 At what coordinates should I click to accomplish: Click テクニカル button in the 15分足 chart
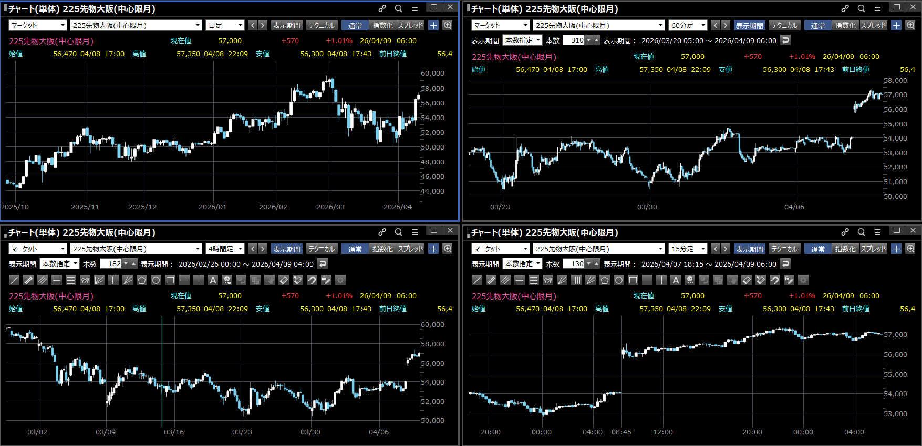pos(784,249)
